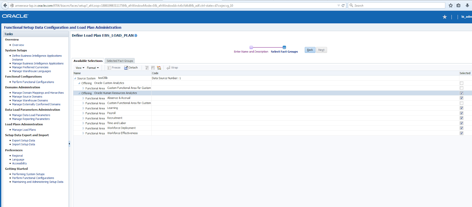The width and height of the screenshot is (472, 207).
Task: Uncheck the Absence & Accrual checkbox
Action: point(462,98)
